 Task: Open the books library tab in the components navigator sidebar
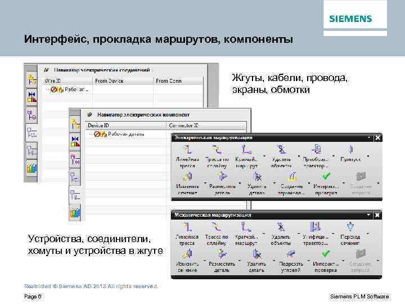point(75,212)
